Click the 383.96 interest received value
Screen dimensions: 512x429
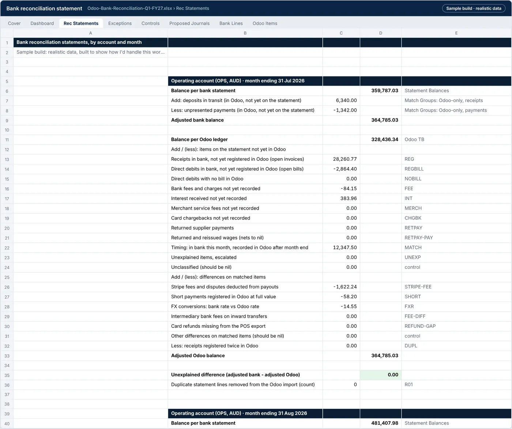pyautogui.click(x=341, y=198)
